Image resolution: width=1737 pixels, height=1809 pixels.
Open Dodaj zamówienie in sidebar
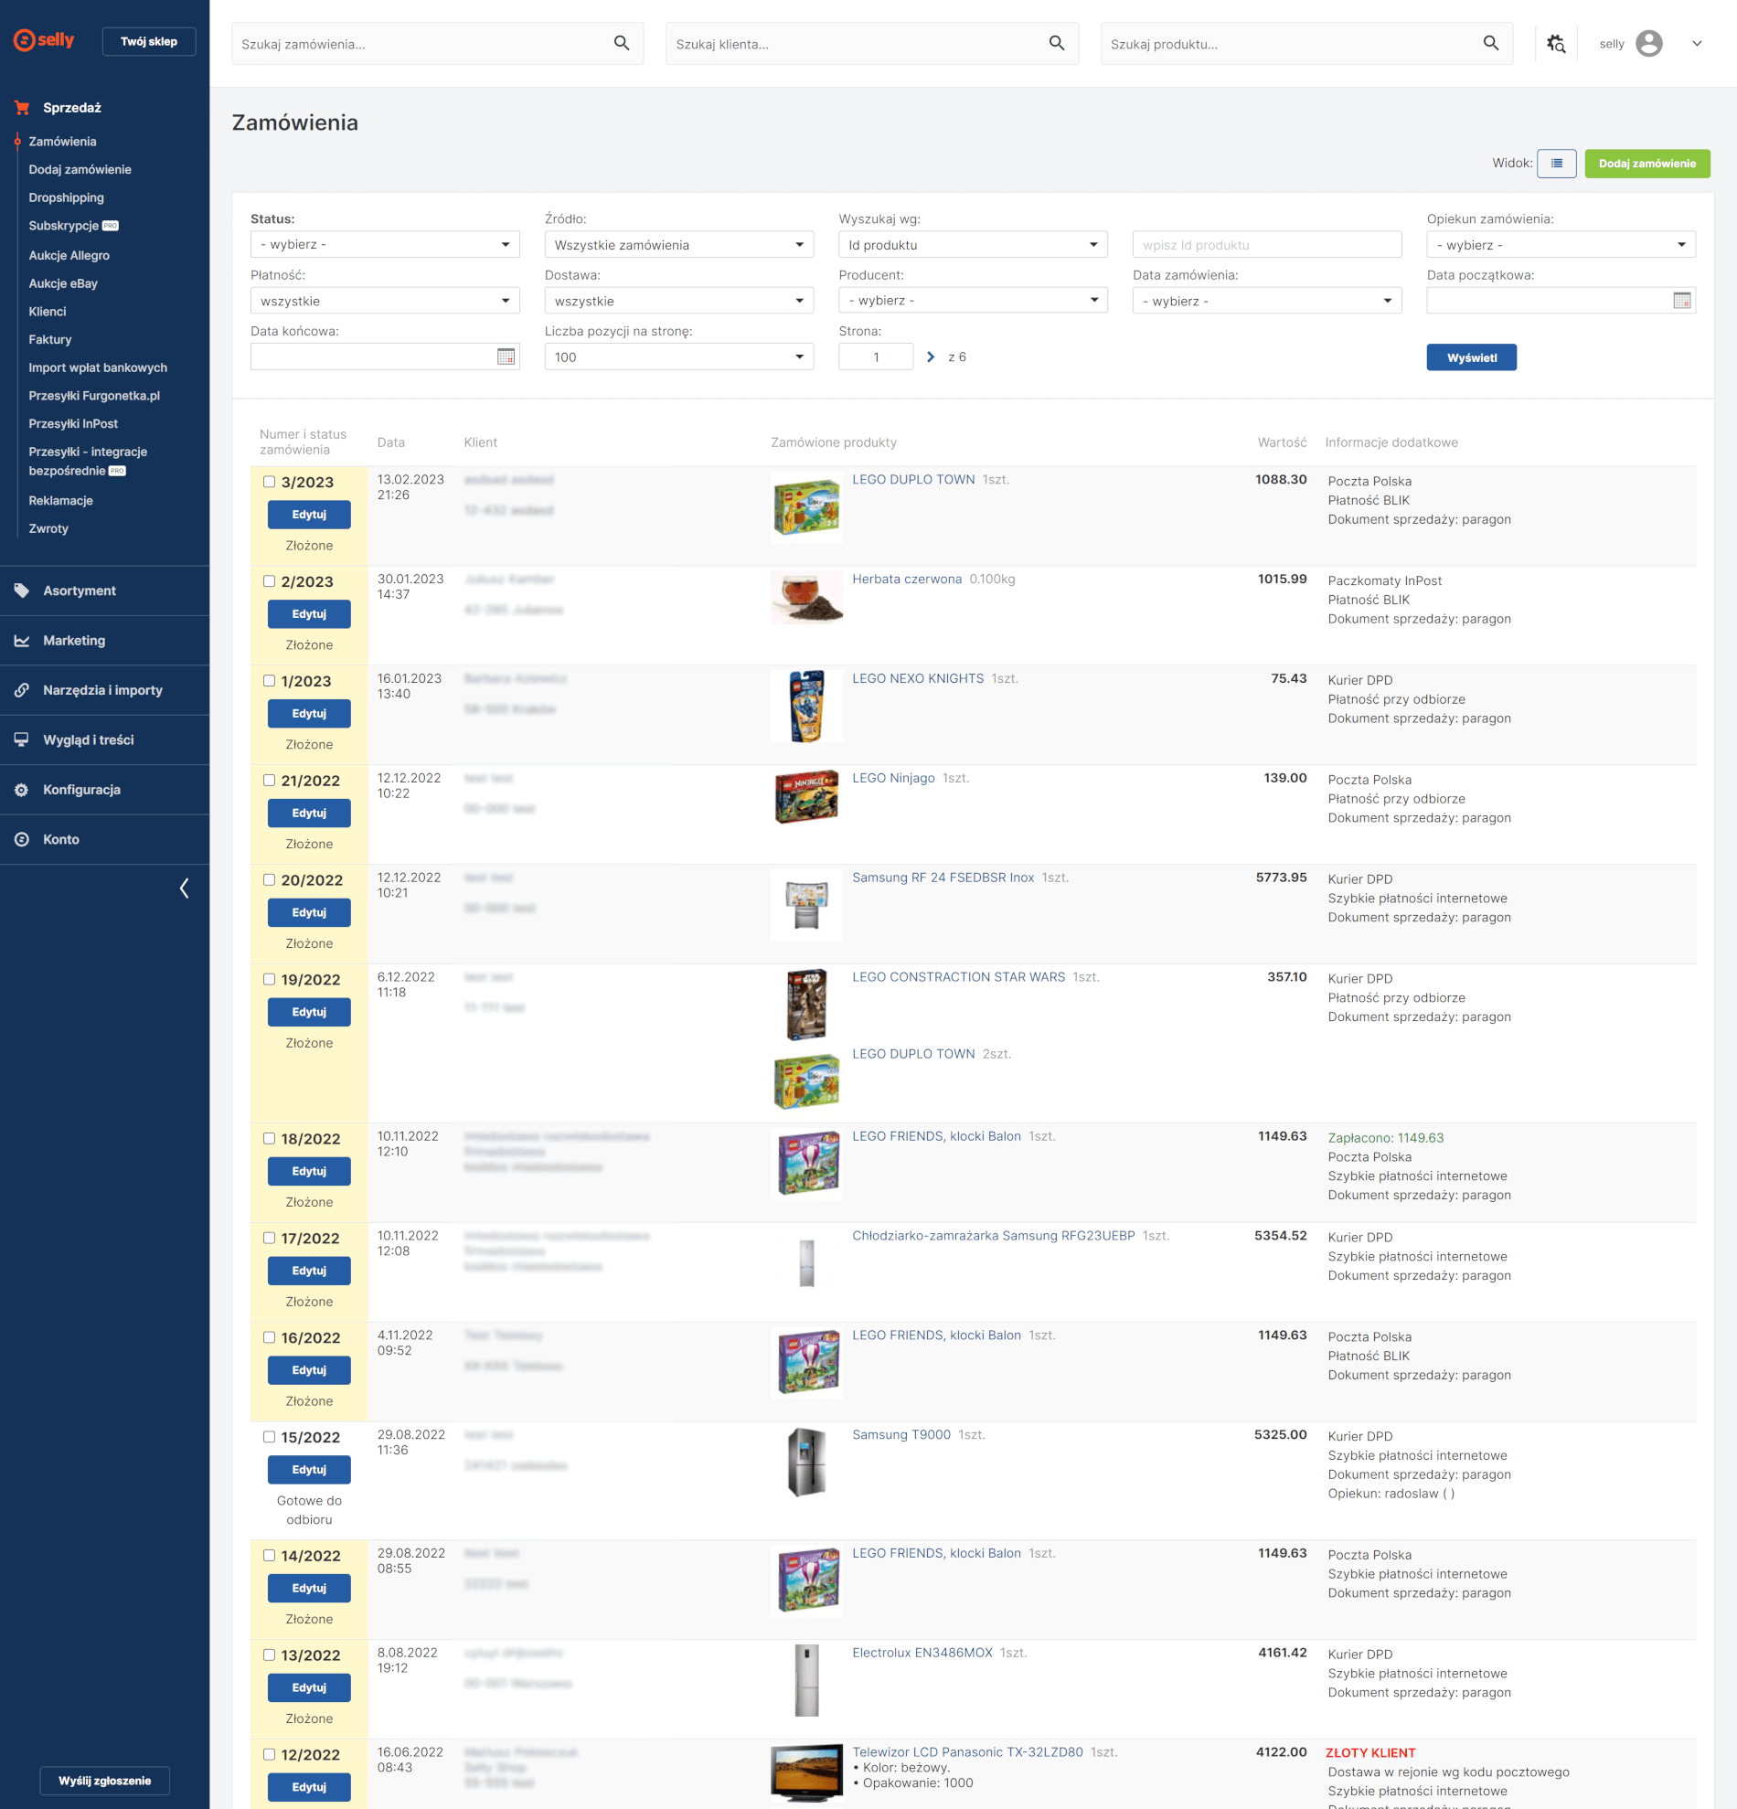(x=80, y=170)
